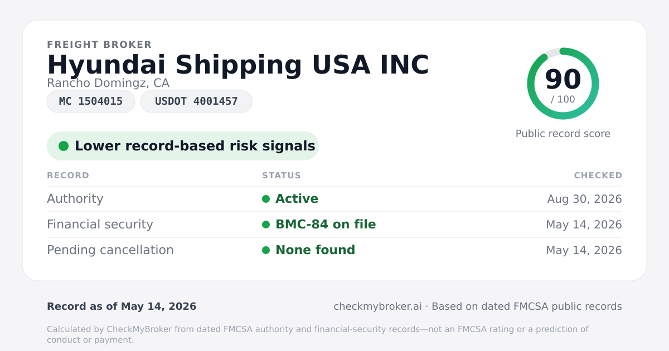The width and height of the screenshot is (669, 351).
Task: Click the RECORD column header
Action: pyautogui.click(x=68, y=175)
